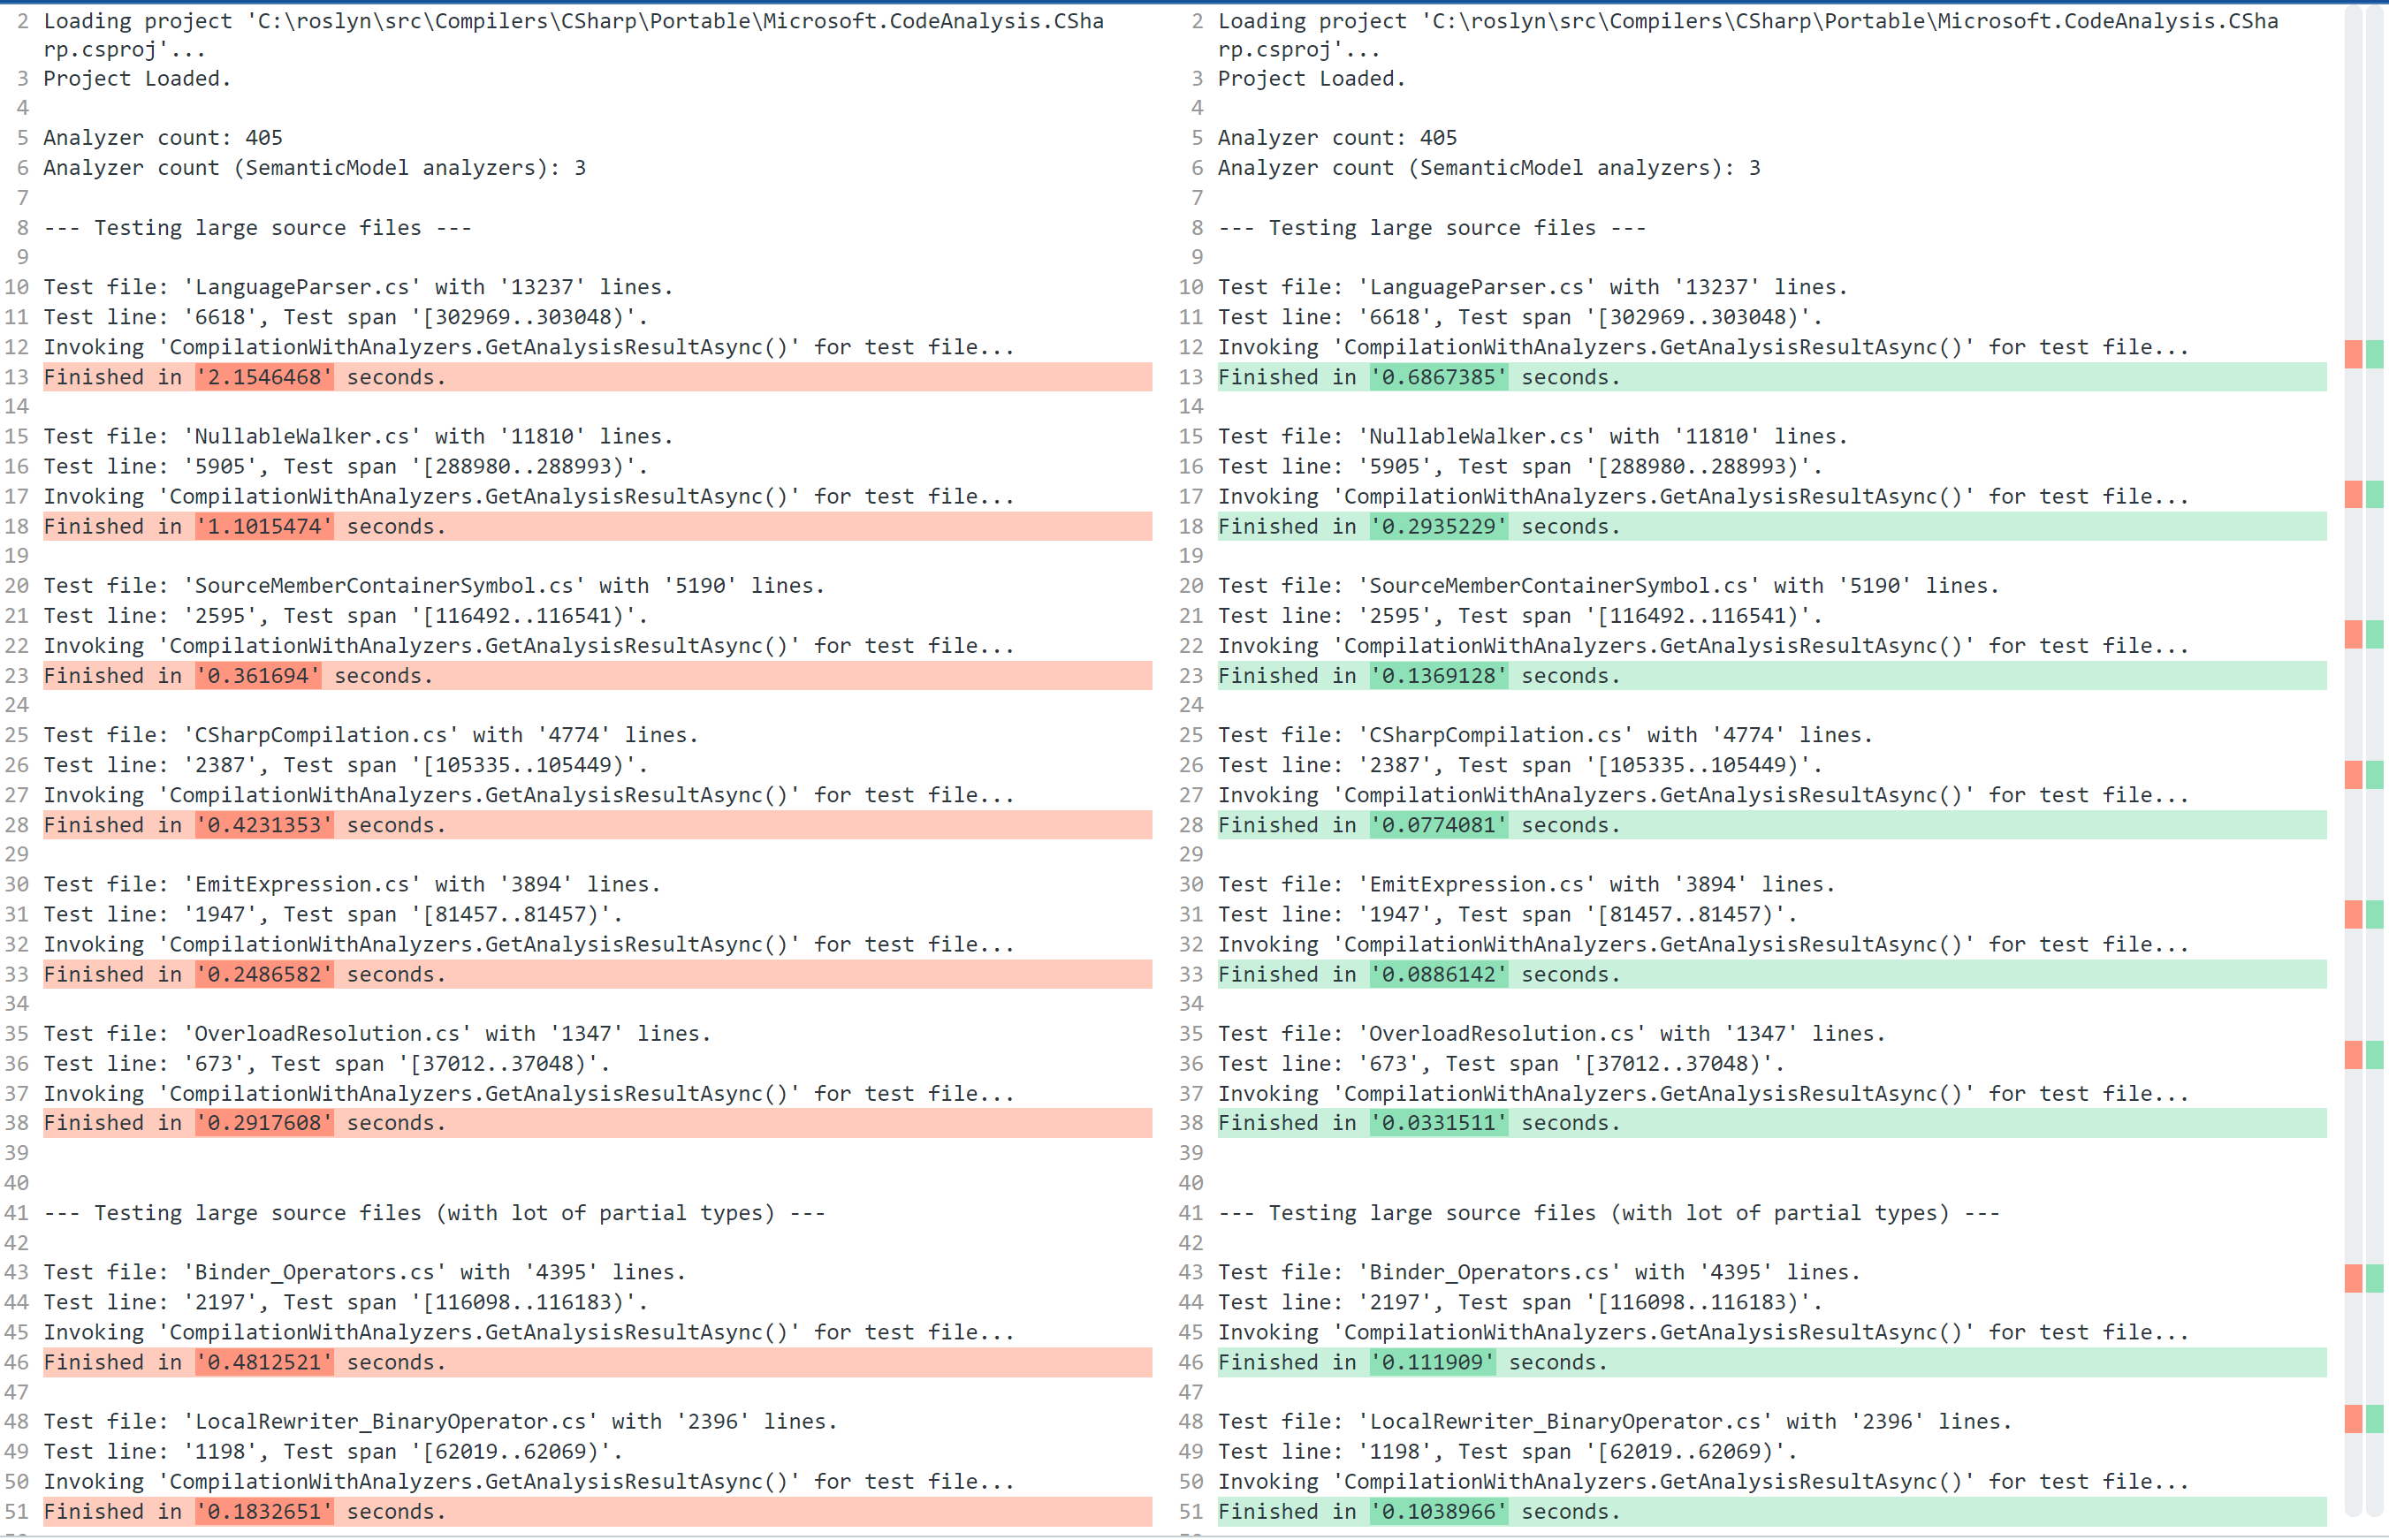Click the topmost red overview ruler marker

(x=2353, y=354)
